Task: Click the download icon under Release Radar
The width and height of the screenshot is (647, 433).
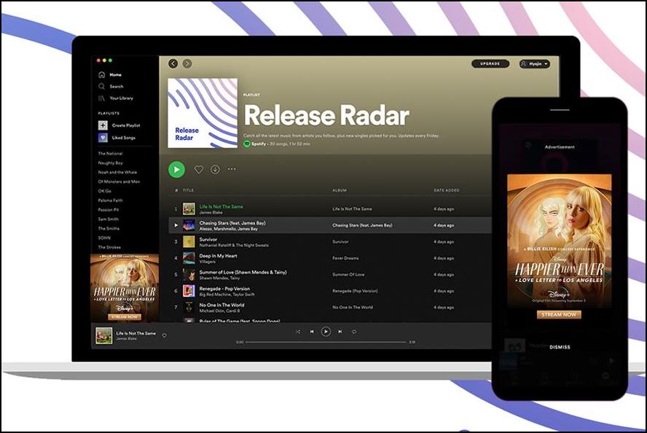Action: (215, 169)
